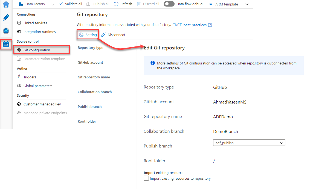Open Integration runtimes menu item

click(x=39, y=32)
